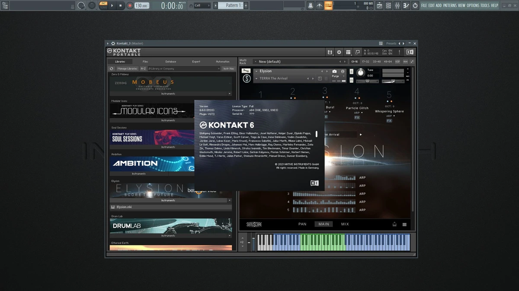
Task: Click the KSP multi script button
Action: pyautogui.click(x=397, y=62)
